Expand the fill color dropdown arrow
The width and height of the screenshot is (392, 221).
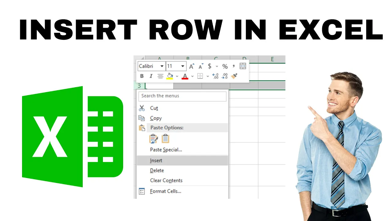point(177,76)
